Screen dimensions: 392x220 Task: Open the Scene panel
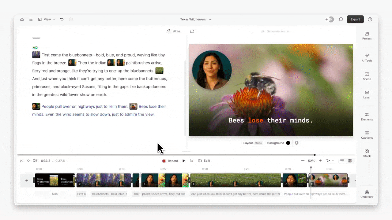pyautogui.click(x=367, y=76)
